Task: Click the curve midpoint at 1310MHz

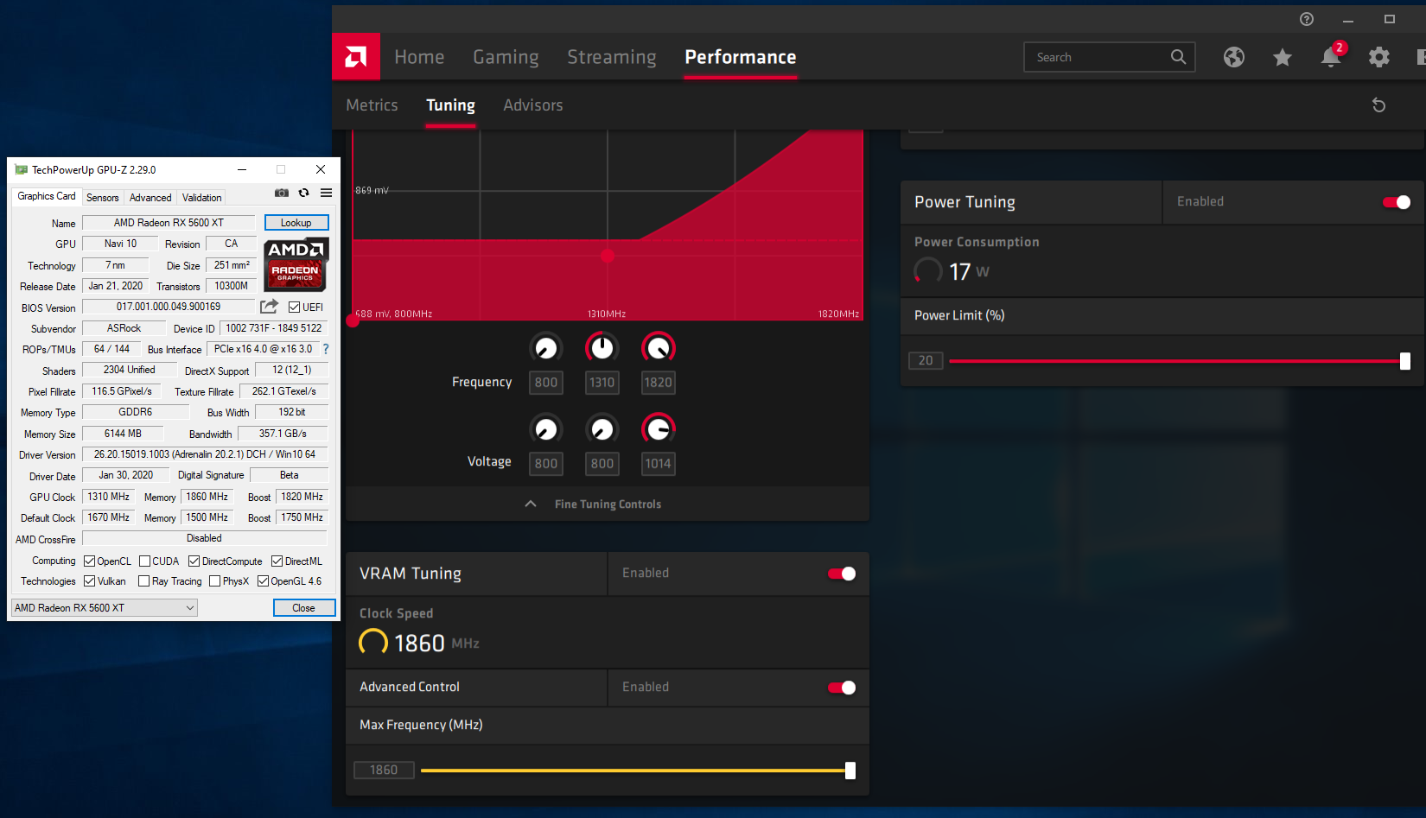Action: 608,256
